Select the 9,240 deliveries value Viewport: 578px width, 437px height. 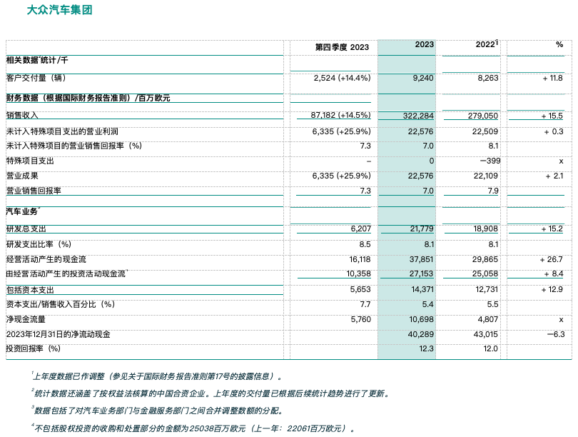tap(423, 78)
